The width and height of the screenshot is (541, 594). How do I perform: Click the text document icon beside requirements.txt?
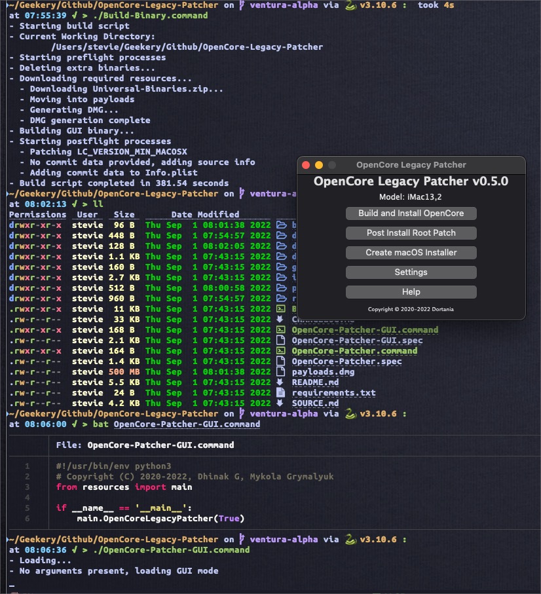click(281, 392)
